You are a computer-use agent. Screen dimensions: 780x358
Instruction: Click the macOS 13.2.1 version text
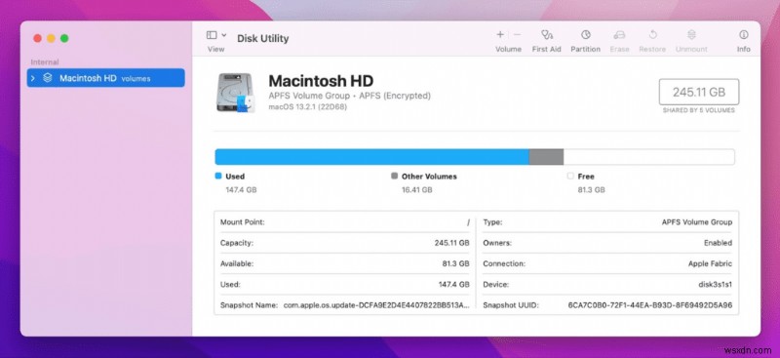click(308, 106)
